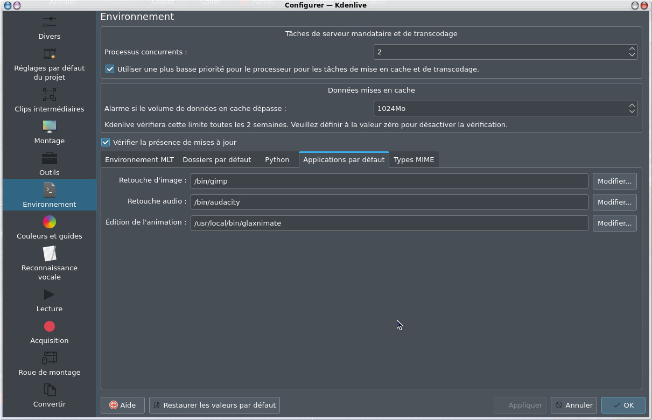Open Couleurs et guides color wheel icon
The image size is (652, 420).
tap(50, 222)
